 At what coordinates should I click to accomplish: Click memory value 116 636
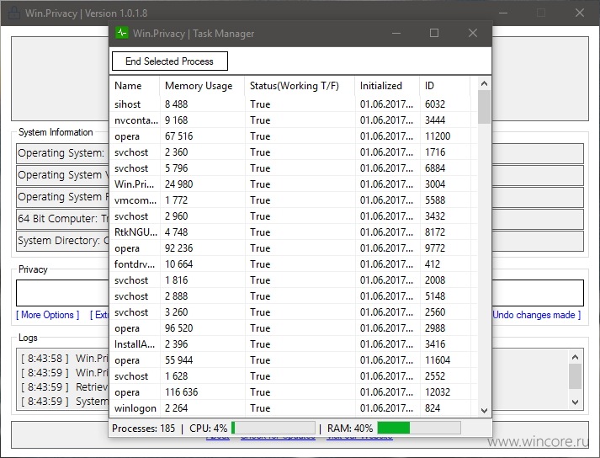pos(182,392)
